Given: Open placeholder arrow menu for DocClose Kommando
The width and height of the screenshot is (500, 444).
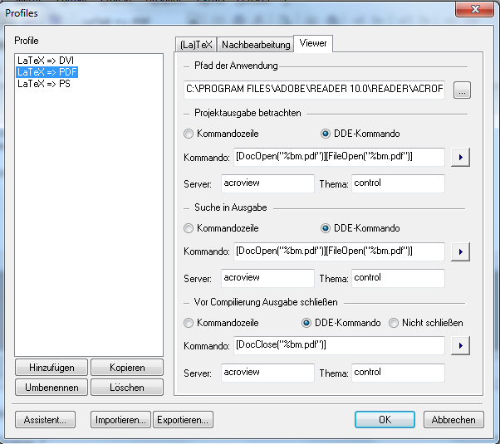Looking at the screenshot, I should click(460, 345).
